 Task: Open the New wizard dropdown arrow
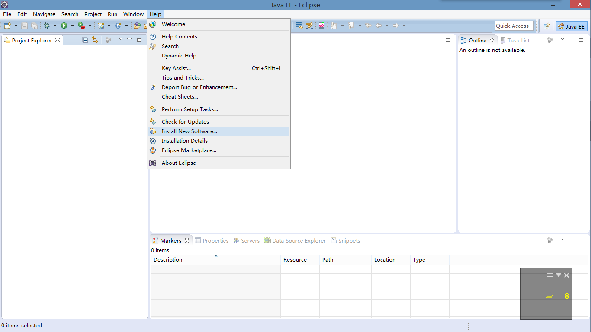[16, 26]
